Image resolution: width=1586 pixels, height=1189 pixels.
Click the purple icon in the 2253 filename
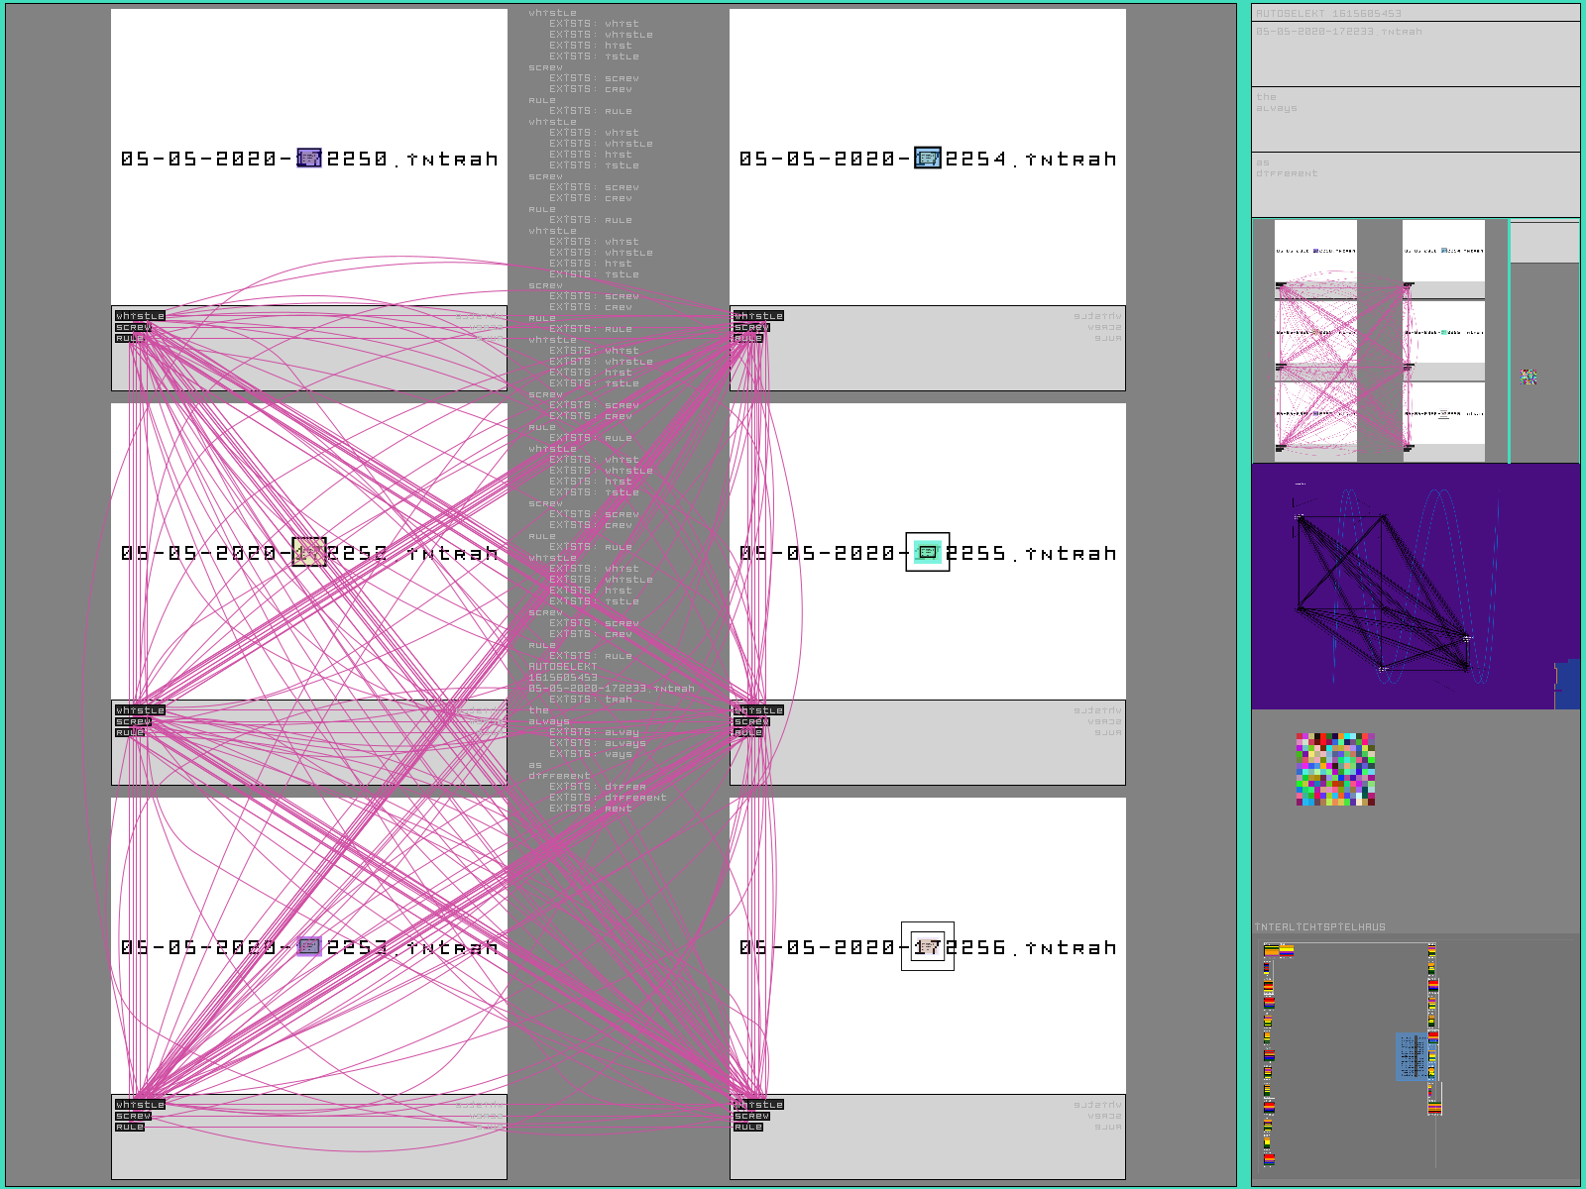click(309, 947)
